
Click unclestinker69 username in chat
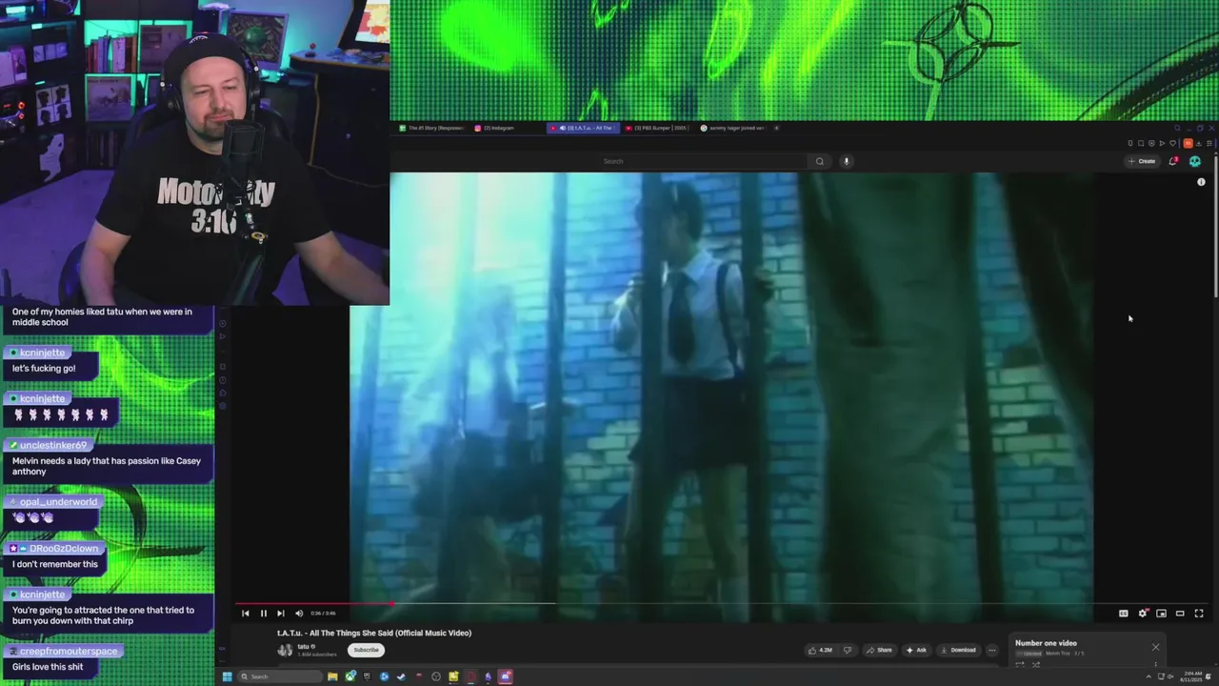click(x=52, y=445)
